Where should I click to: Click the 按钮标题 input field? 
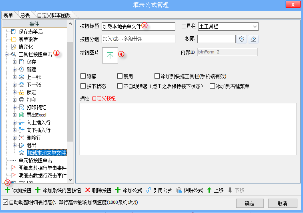click(x=138, y=26)
